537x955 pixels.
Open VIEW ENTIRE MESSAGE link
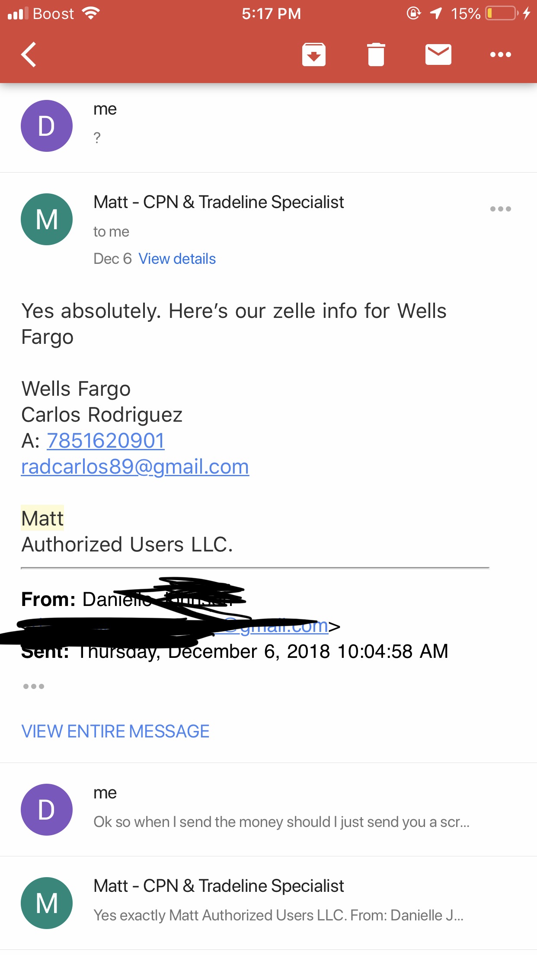[115, 731]
